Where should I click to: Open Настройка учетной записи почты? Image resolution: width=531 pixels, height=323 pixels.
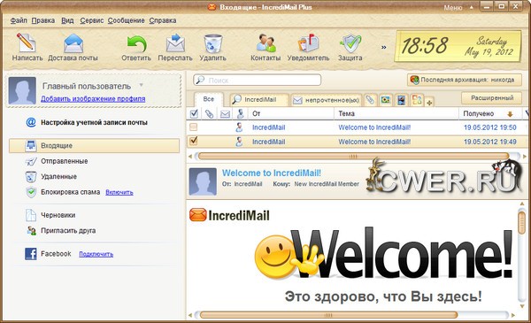94,123
